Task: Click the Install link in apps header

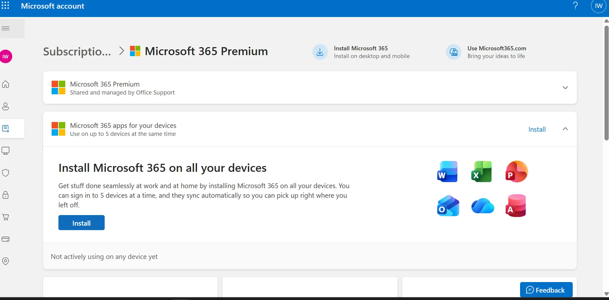Action: coord(537,129)
